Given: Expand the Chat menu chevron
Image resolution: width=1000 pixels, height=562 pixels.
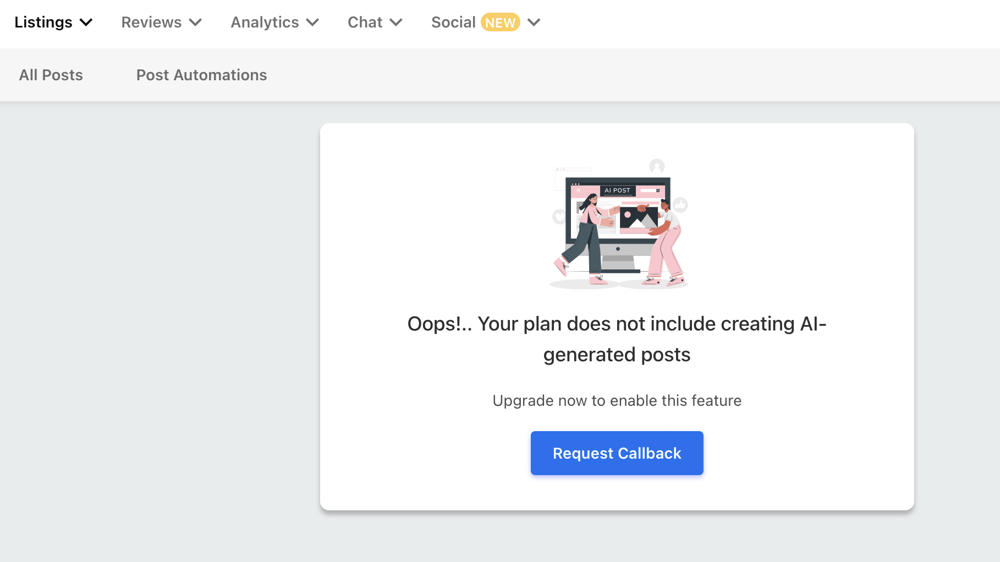Looking at the screenshot, I should (x=396, y=23).
